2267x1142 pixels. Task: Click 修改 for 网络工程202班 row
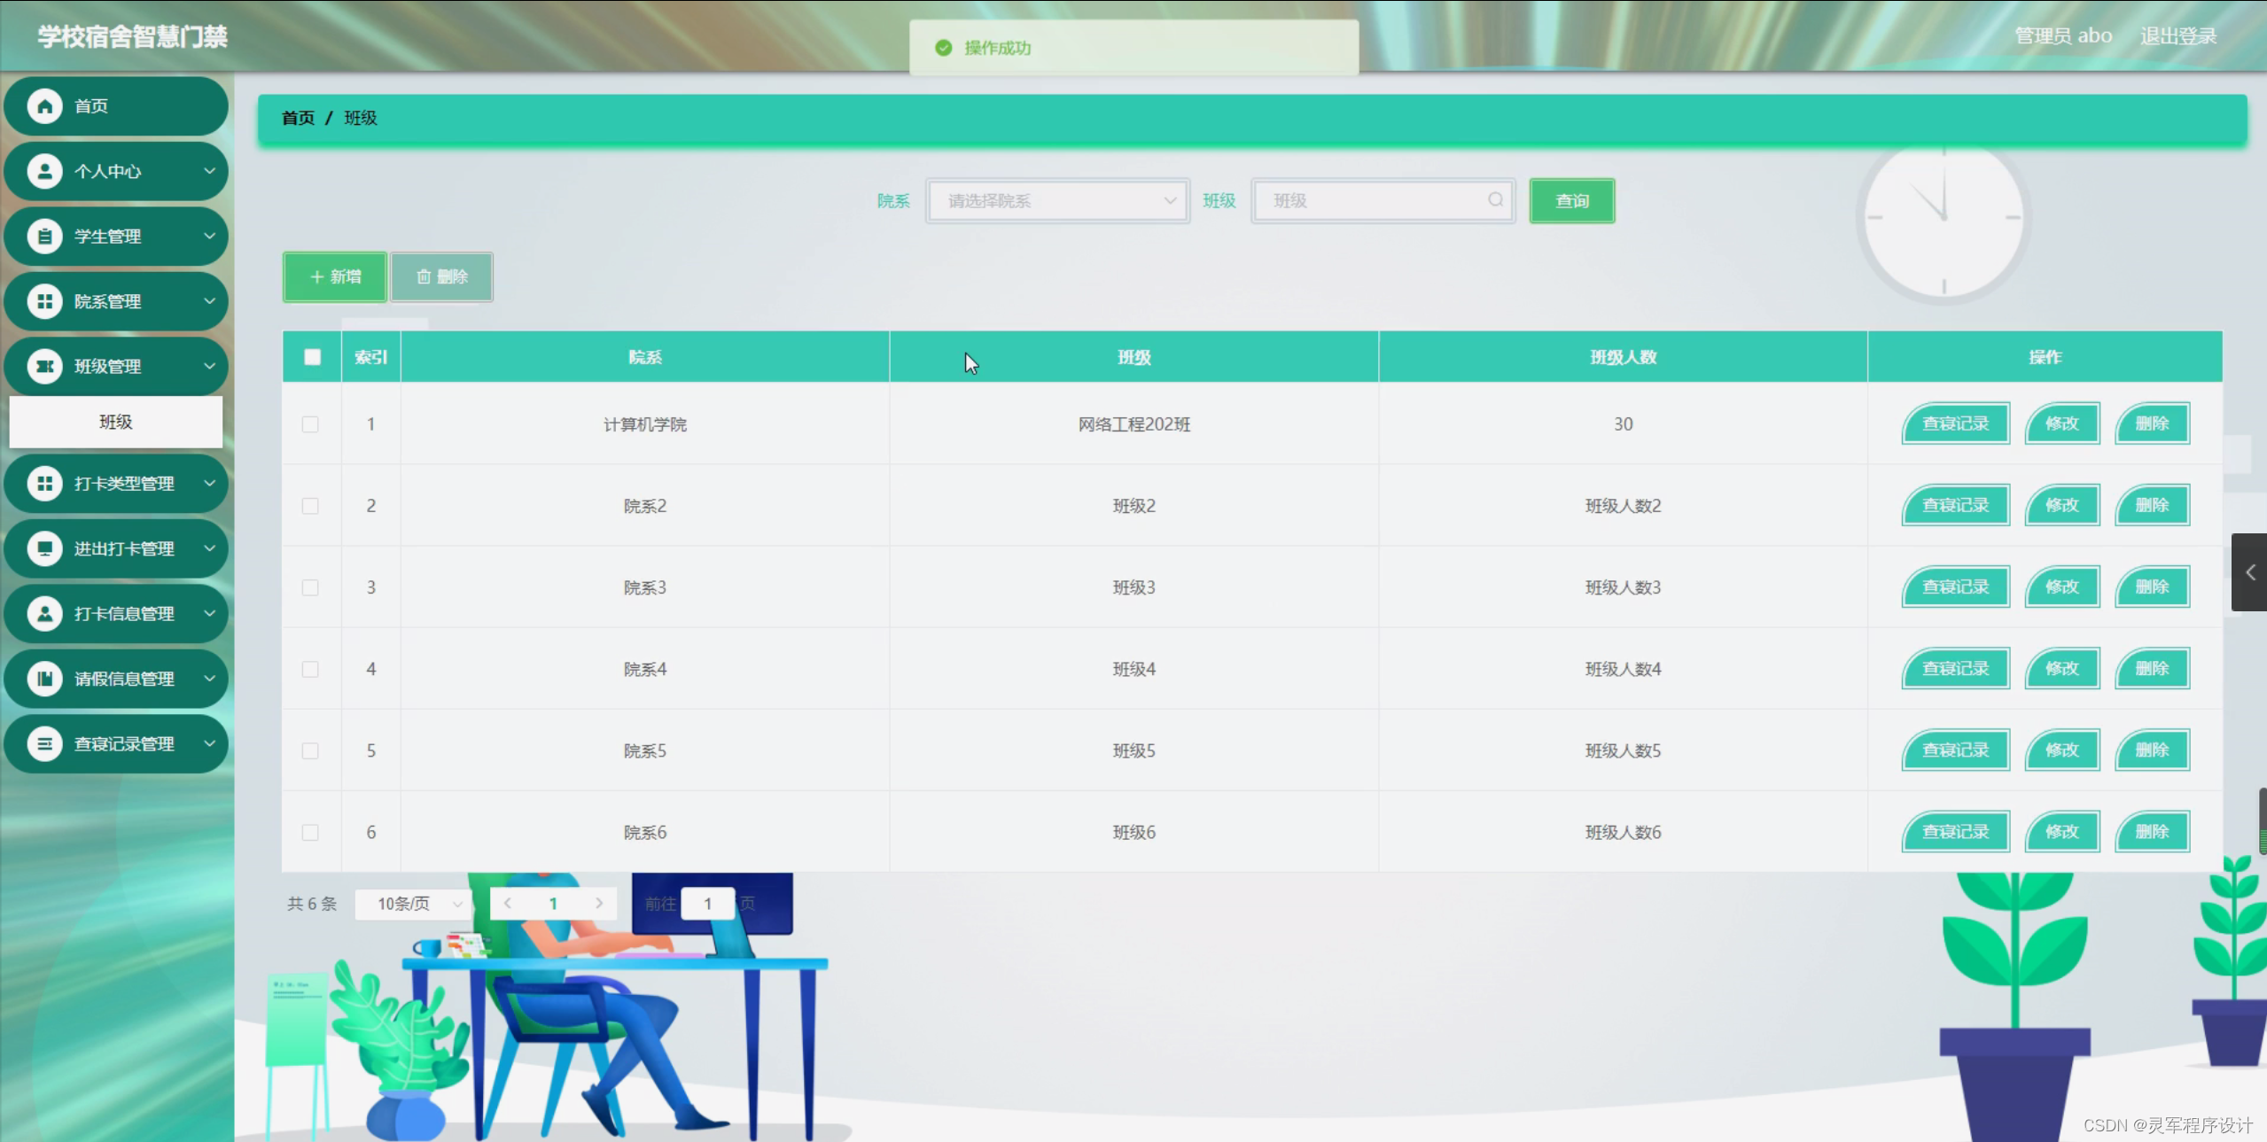[x=2061, y=423]
